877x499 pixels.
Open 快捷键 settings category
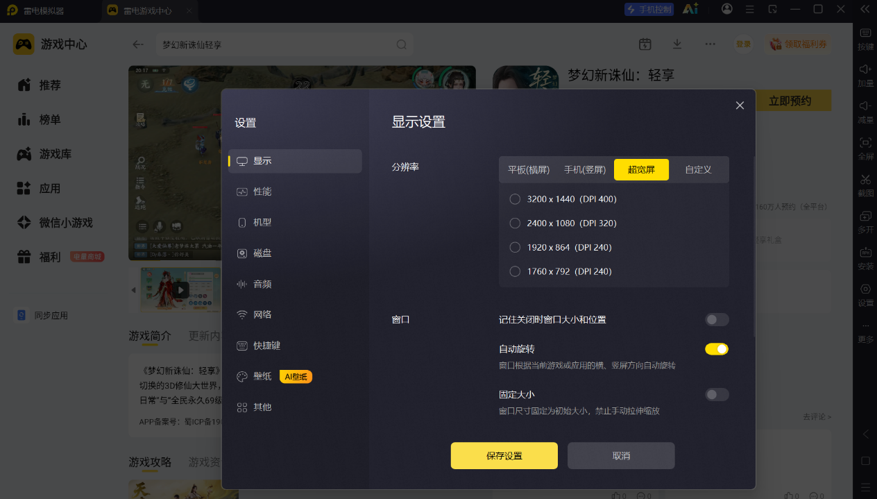tap(295, 346)
